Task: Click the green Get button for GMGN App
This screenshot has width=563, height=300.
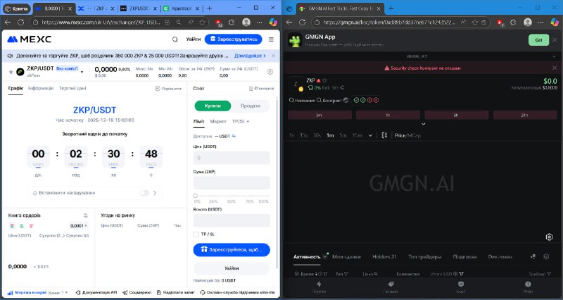Action: click(538, 40)
